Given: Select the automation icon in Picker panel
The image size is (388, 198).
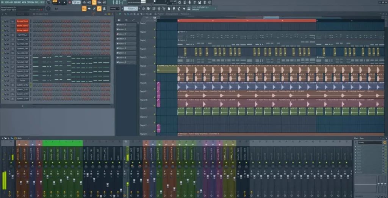Looking at the screenshot, I should pyautogui.click(x=133, y=20).
